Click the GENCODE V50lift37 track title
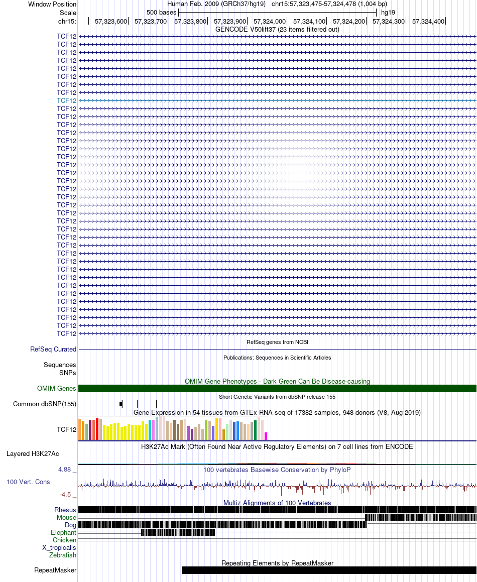 point(277,29)
